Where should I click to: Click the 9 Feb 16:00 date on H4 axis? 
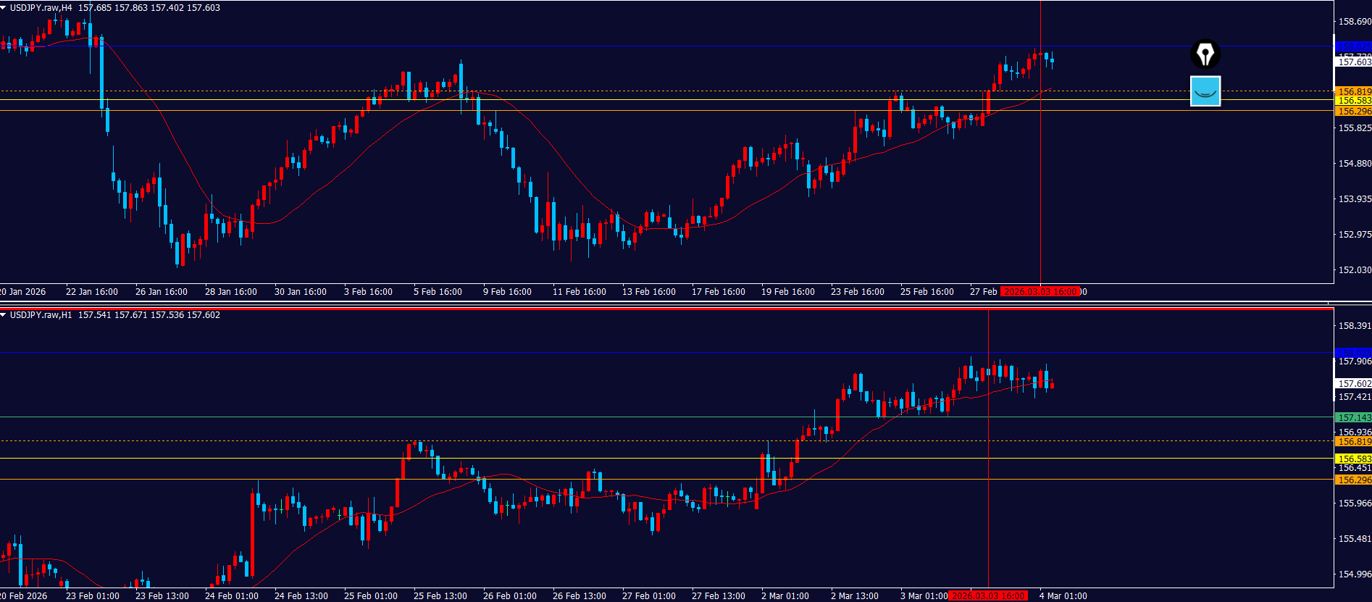click(507, 292)
